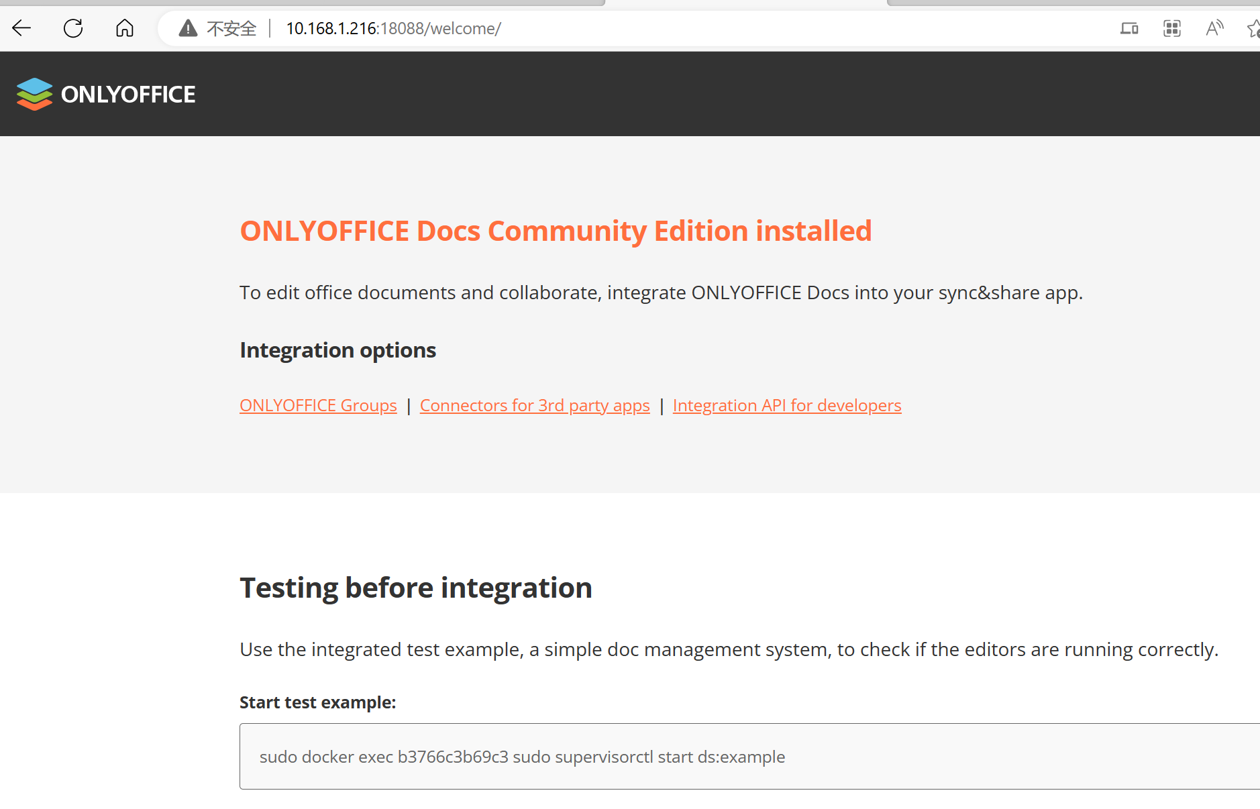
Task: Open the QR code grid icon
Action: [x=1171, y=28]
